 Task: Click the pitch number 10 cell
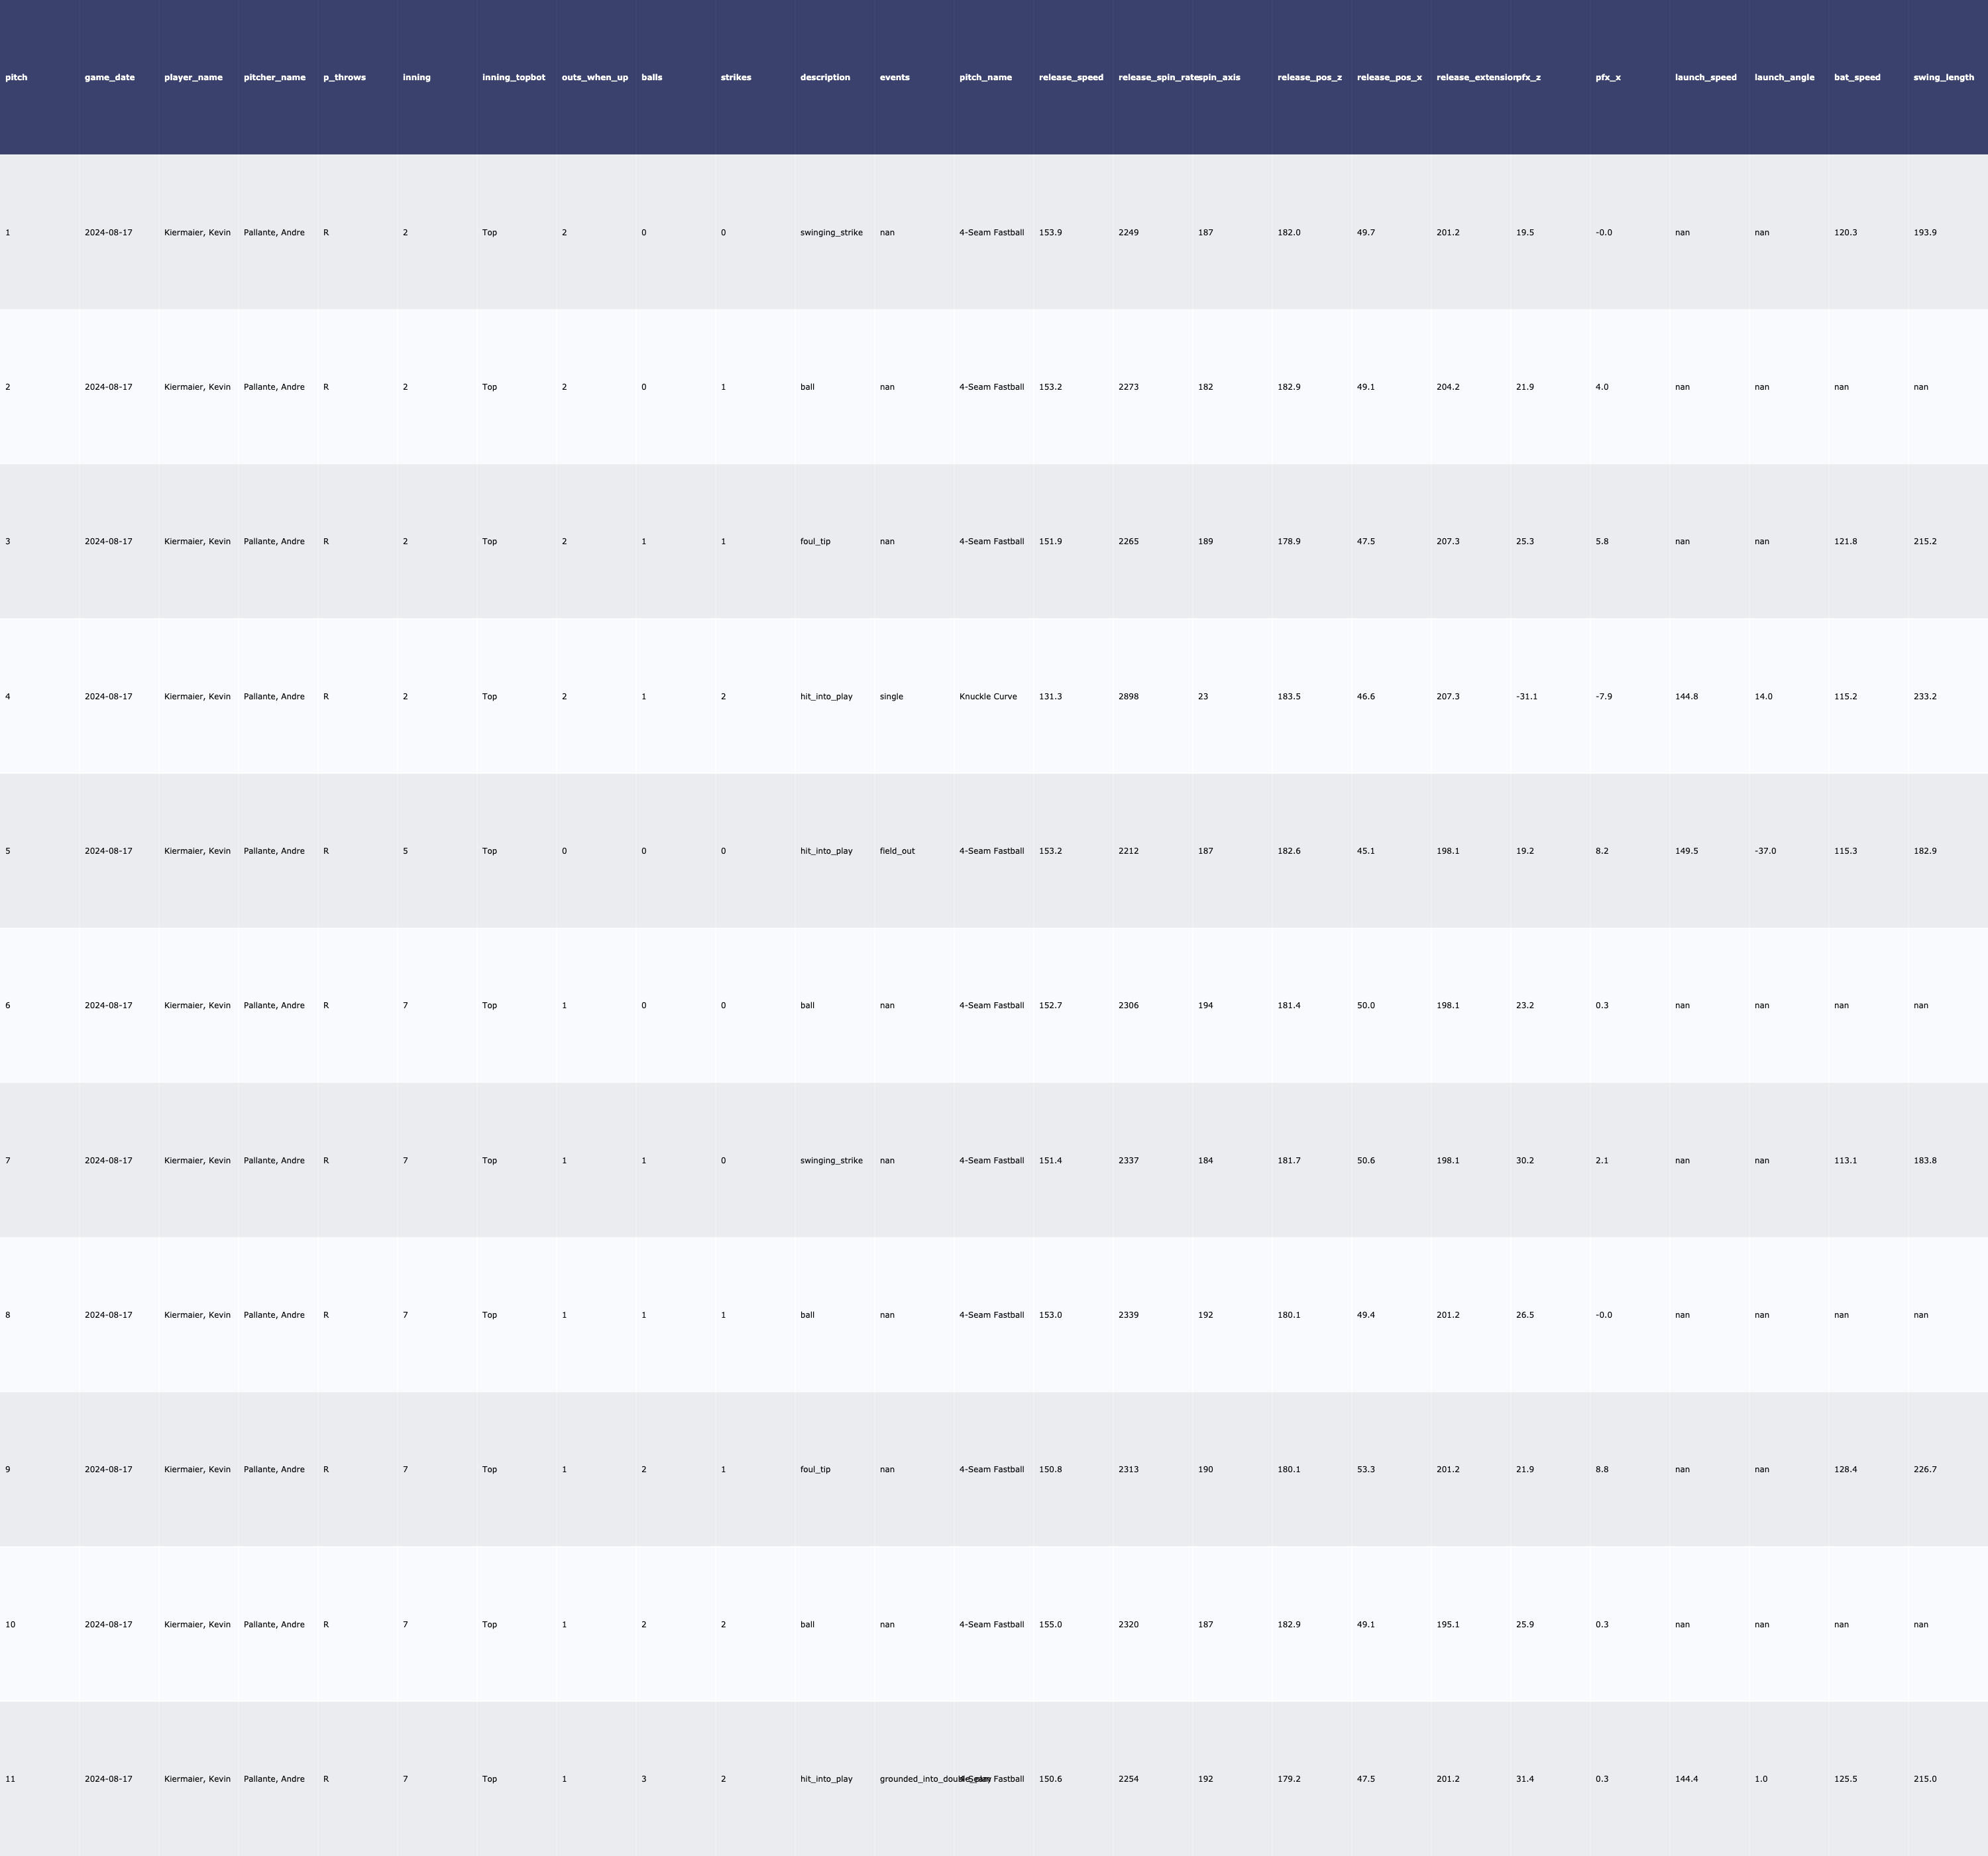[x=10, y=1625]
